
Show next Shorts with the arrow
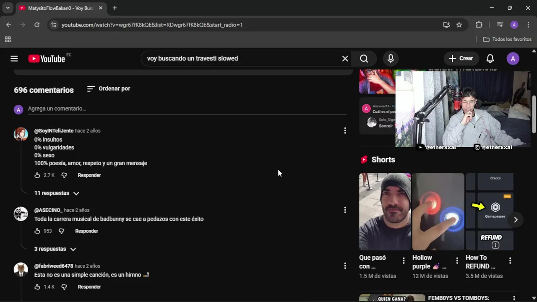[516, 220]
